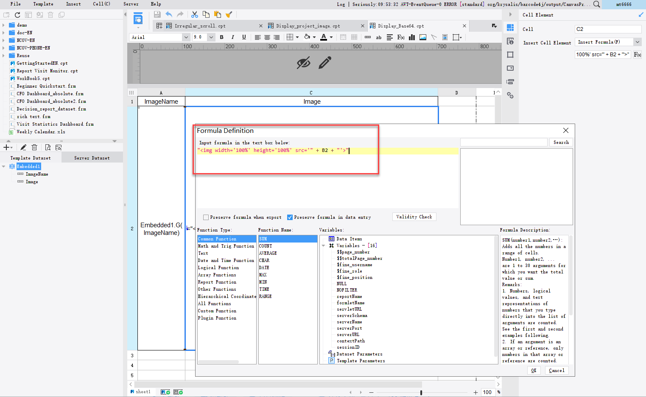
Task: Uncheck Preserve formula in data entry
Action: pos(290,217)
